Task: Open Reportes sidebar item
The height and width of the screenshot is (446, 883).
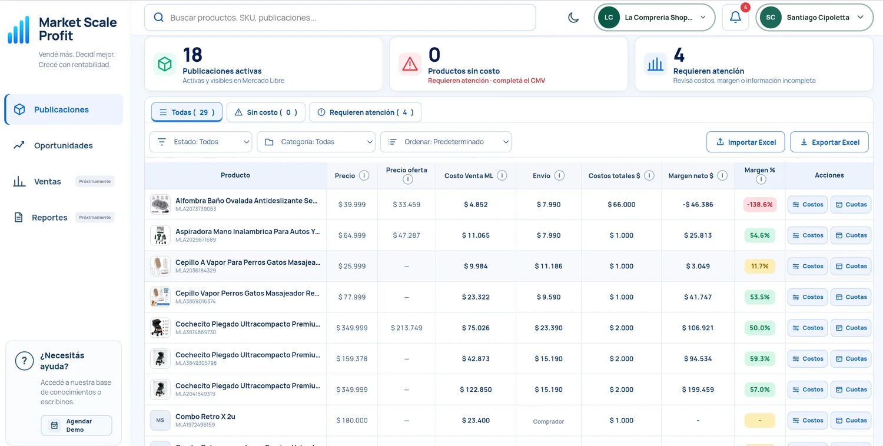Action: coord(64,218)
